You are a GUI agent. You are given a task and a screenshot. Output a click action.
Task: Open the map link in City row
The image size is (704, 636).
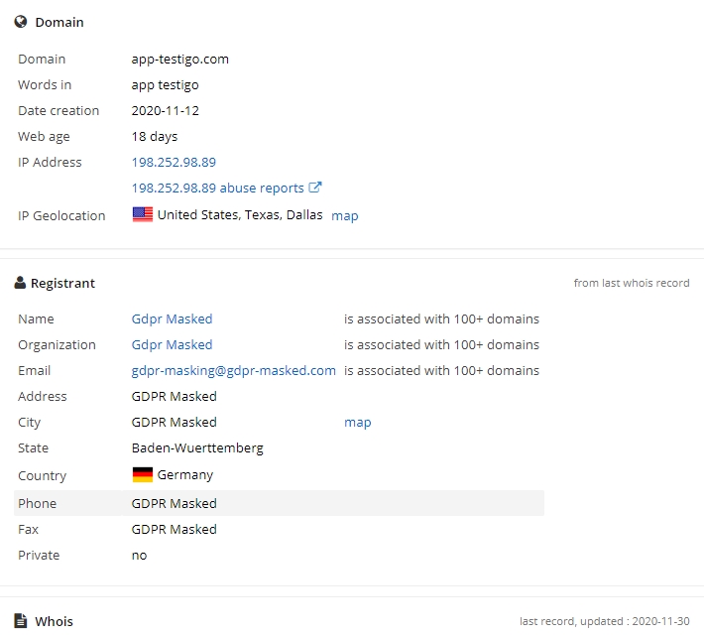358,423
